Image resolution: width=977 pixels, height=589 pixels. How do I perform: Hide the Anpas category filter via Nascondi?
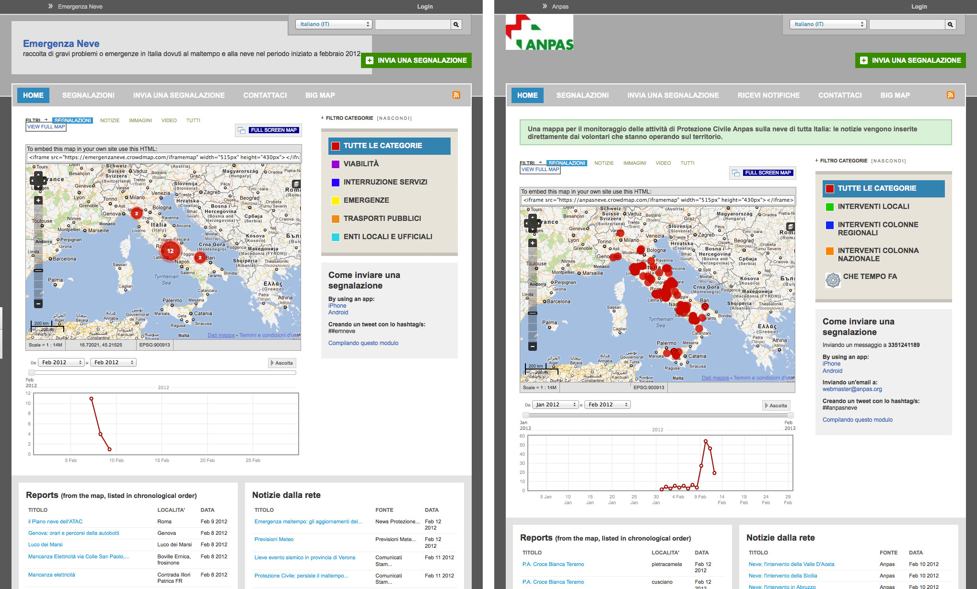[x=888, y=161]
